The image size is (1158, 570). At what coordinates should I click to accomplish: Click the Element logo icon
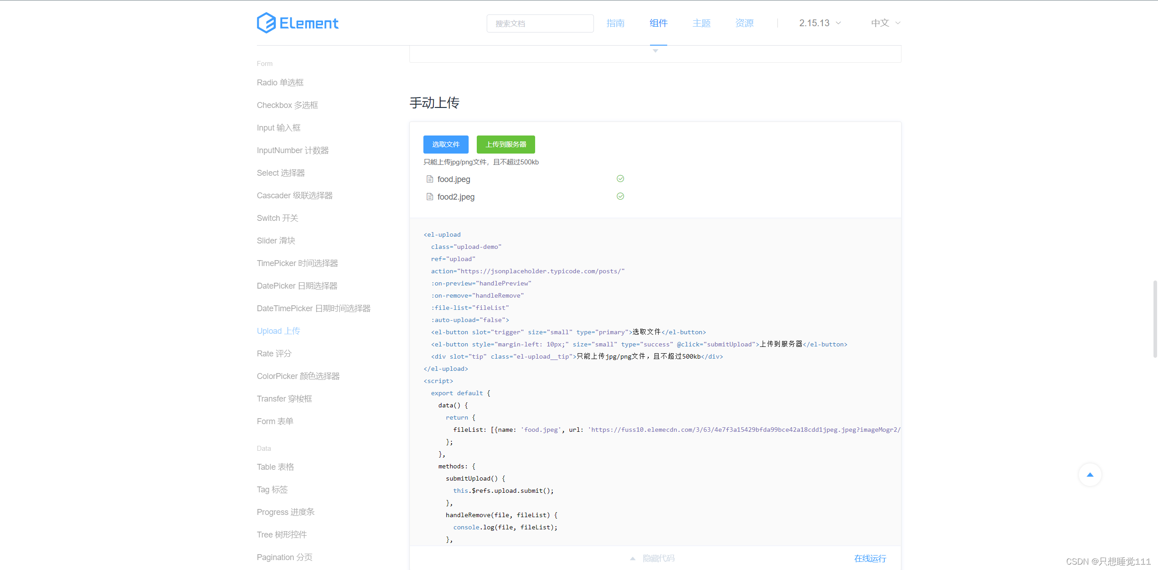pos(266,23)
